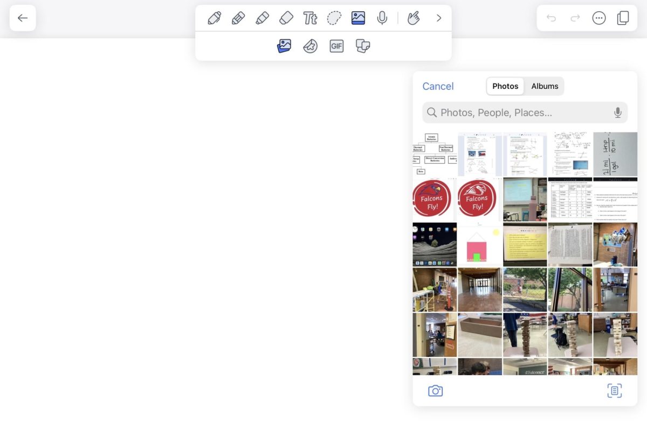Choose the photo library image source

click(284, 46)
